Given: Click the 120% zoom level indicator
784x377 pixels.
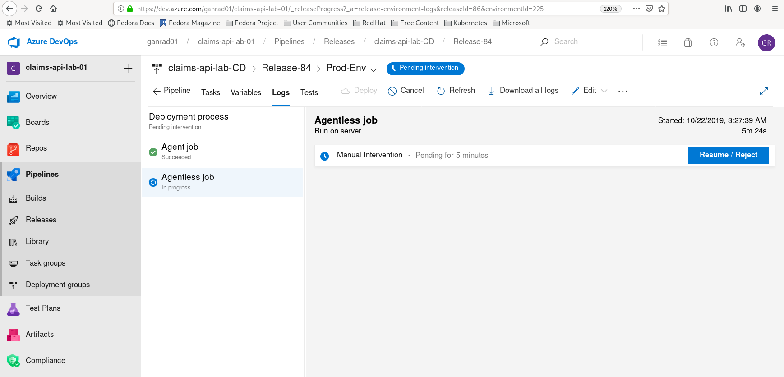Looking at the screenshot, I should tap(610, 9).
